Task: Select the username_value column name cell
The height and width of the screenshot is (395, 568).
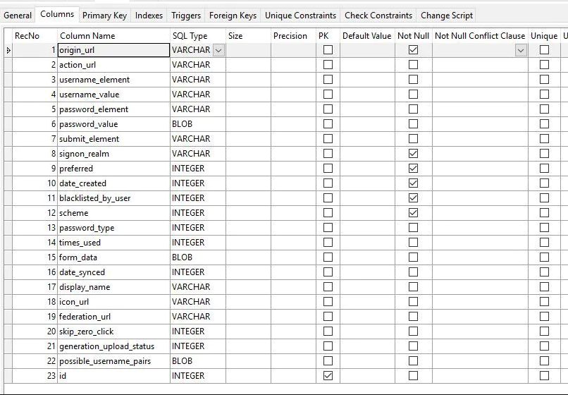Action: click(113, 95)
